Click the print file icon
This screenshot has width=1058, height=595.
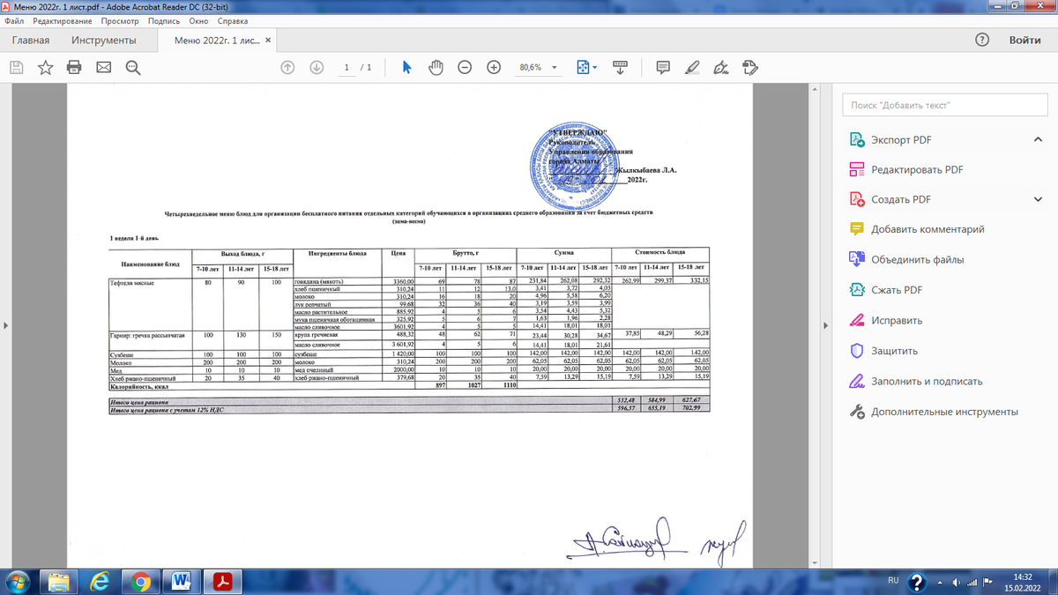74,68
